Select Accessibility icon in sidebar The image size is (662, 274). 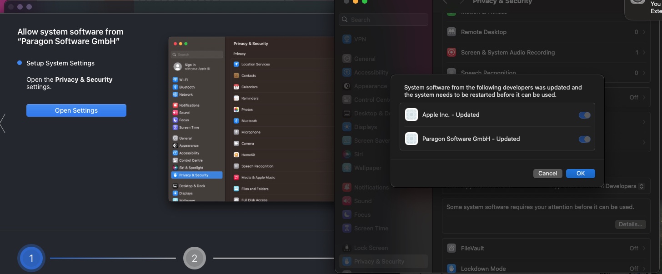pos(347,72)
